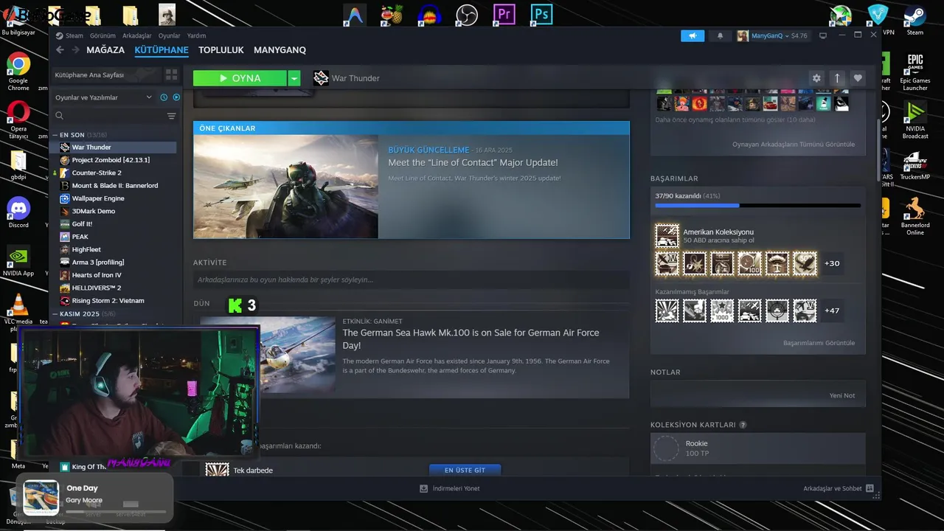Open the announcements megaphone button
The image size is (944, 531).
pos(693,35)
